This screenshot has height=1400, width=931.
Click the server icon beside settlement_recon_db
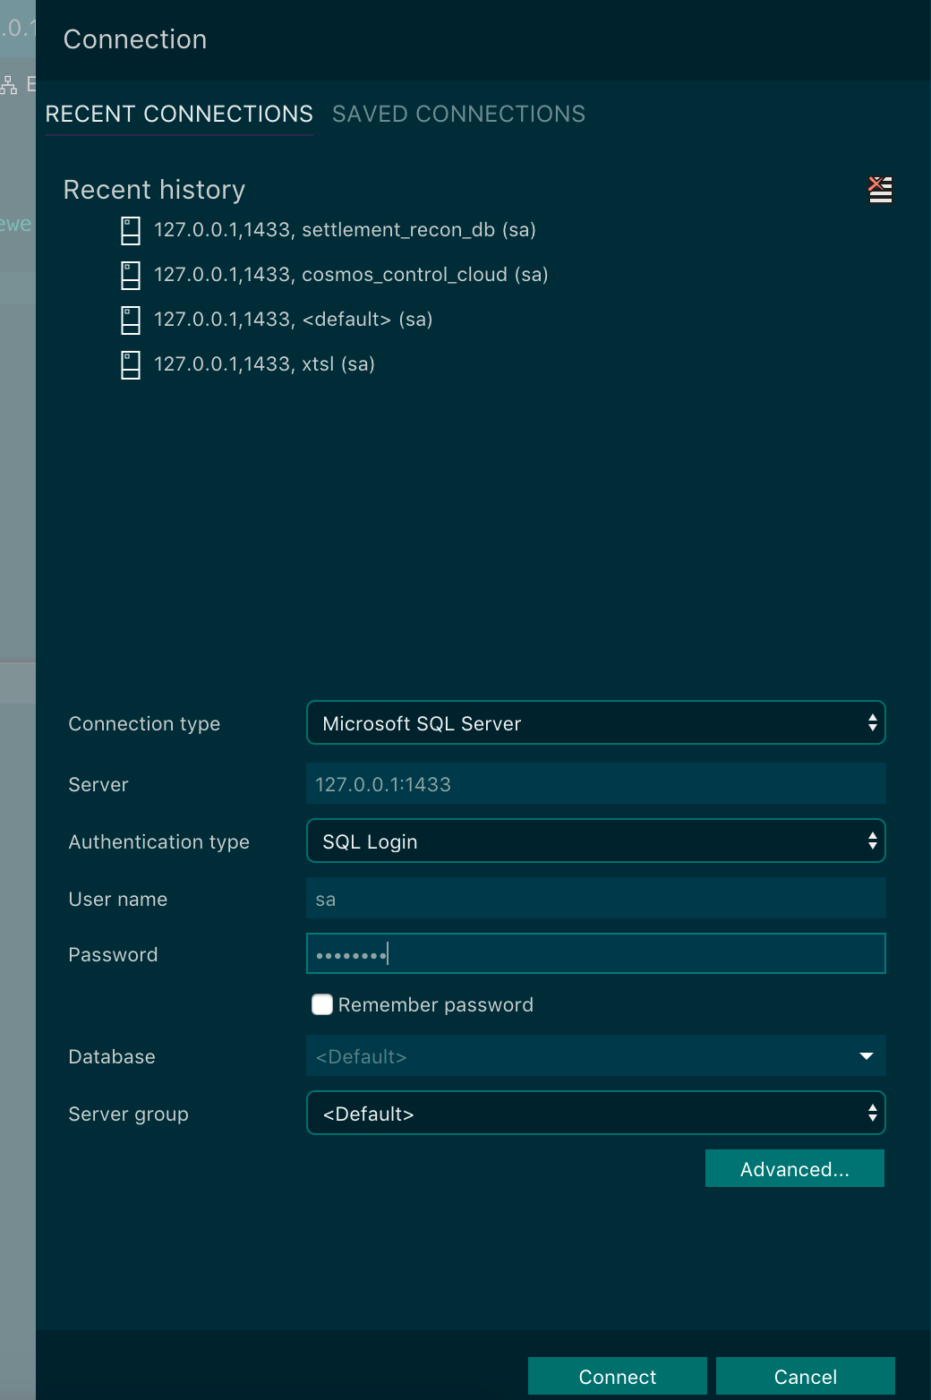tap(131, 230)
